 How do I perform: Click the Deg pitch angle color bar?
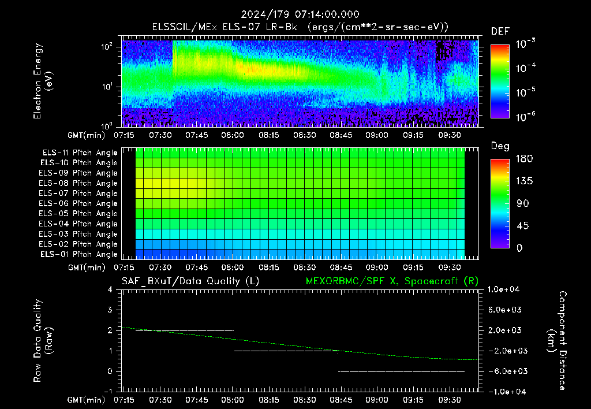[500, 204]
